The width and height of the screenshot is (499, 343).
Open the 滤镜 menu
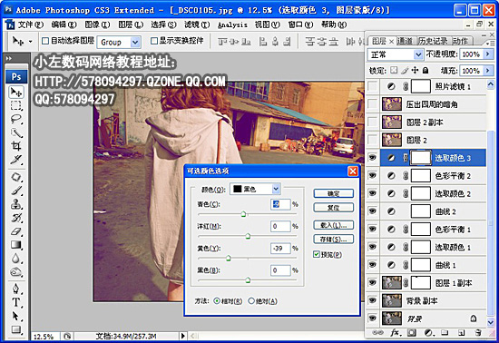(x=197, y=24)
